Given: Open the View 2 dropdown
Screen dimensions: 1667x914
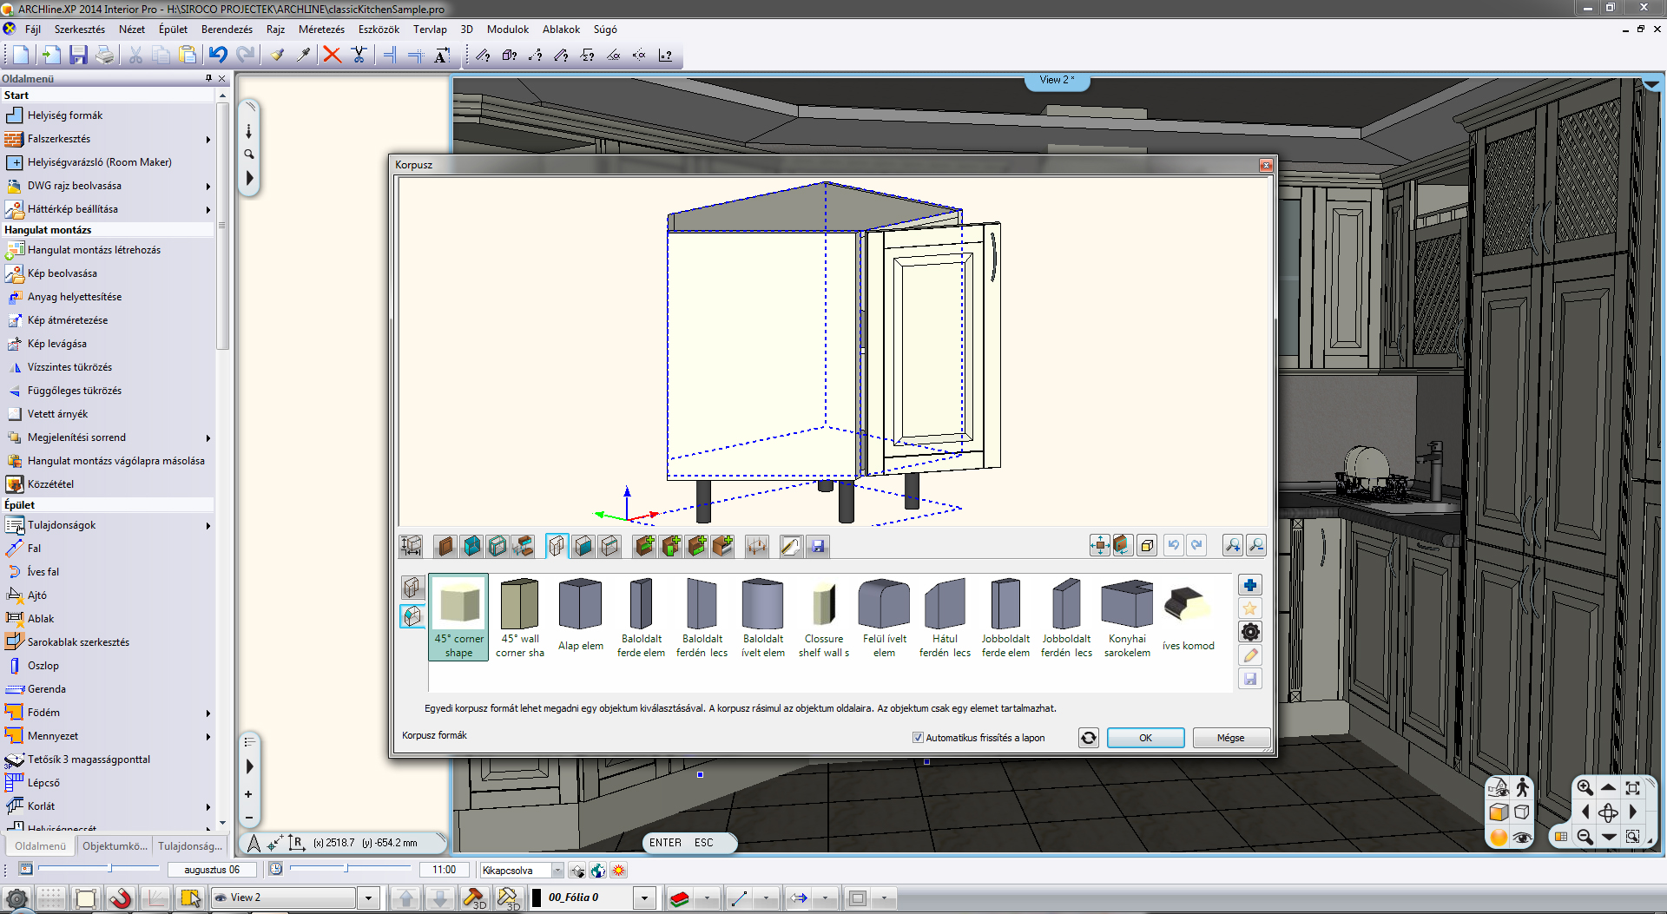Looking at the screenshot, I should (x=368, y=898).
